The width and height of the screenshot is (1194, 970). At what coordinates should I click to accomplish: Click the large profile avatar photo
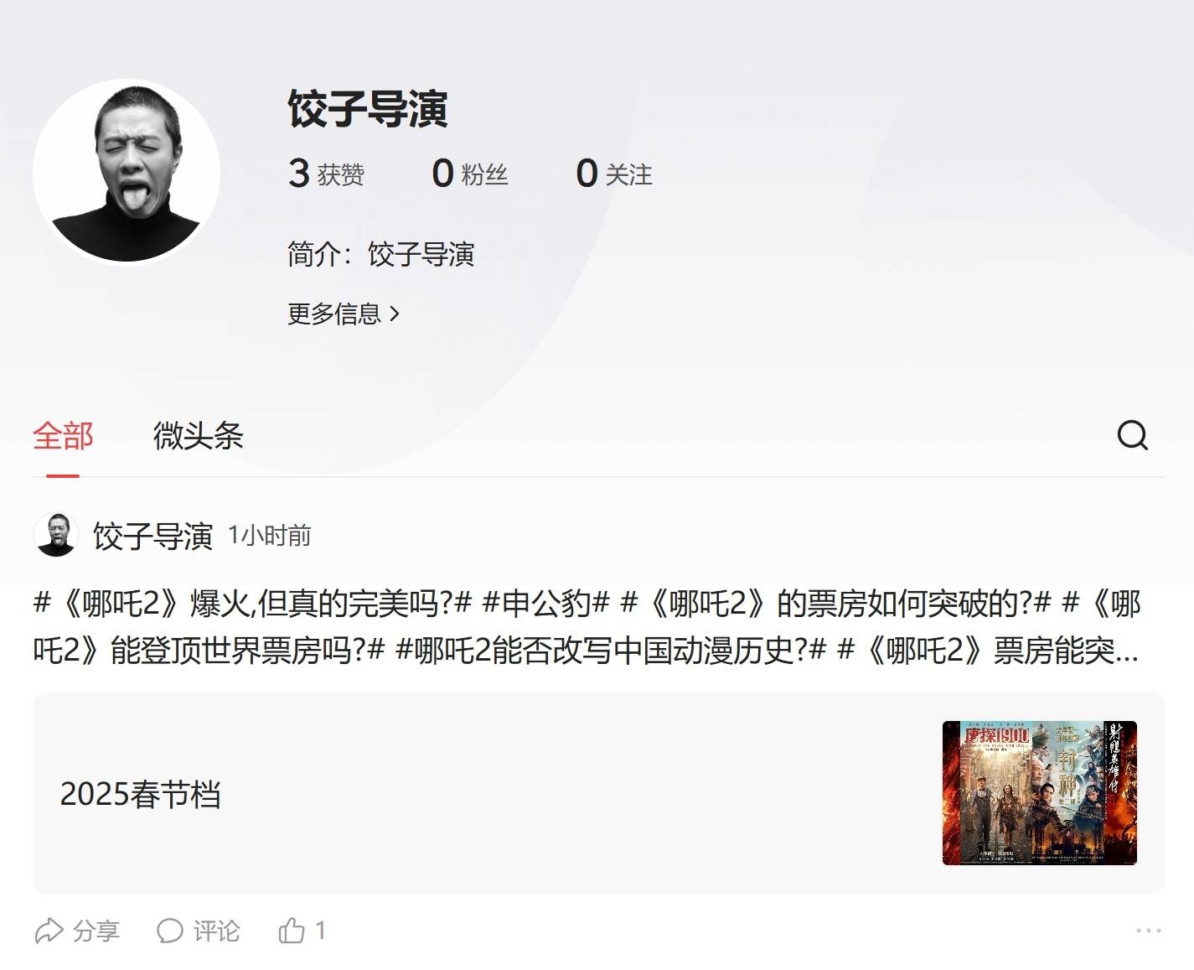pos(127,172)
